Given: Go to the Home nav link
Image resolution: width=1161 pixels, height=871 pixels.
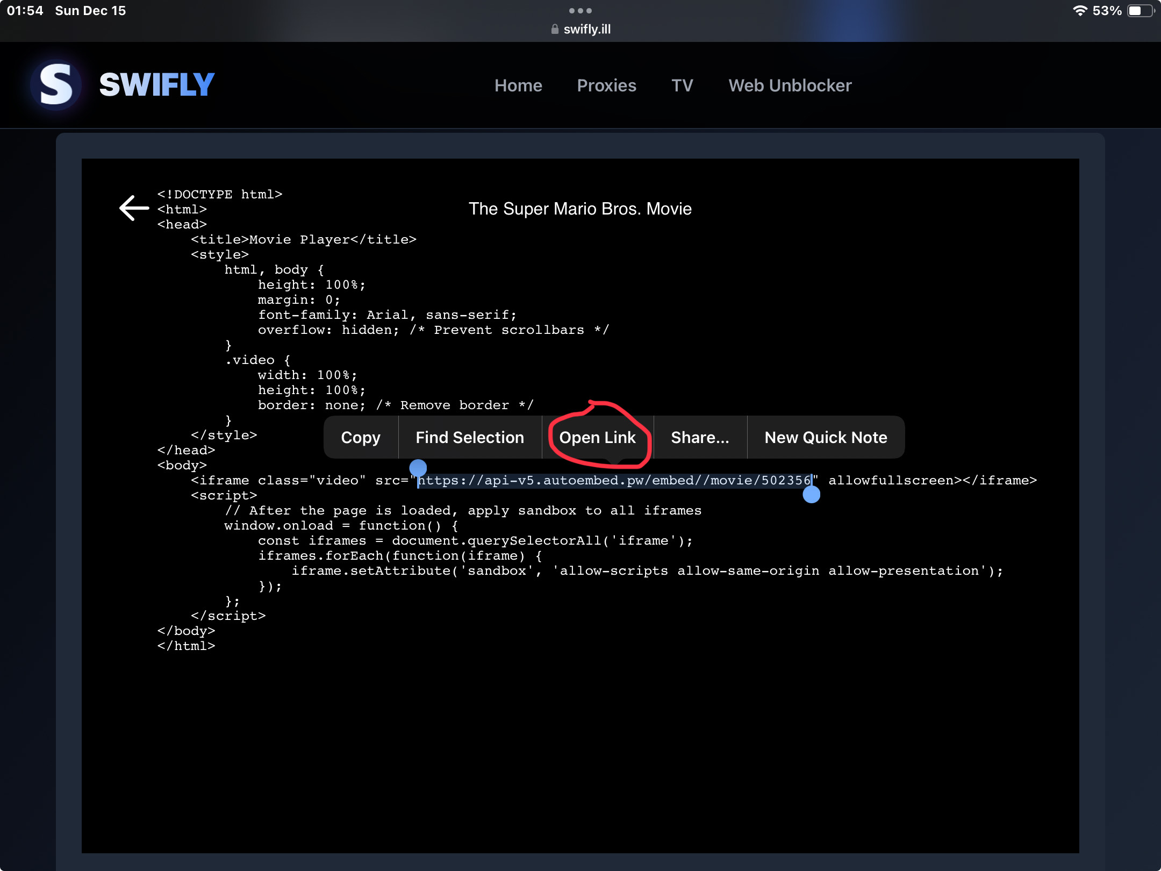Looking at the screenshot, I should click(518, 85).
